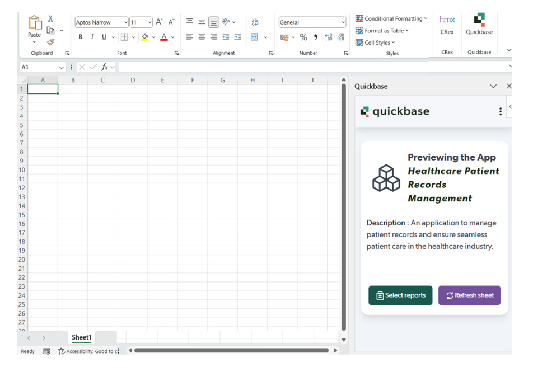Click the Format Painter brush icon
The image size is (533, 367).
(50, 42)
